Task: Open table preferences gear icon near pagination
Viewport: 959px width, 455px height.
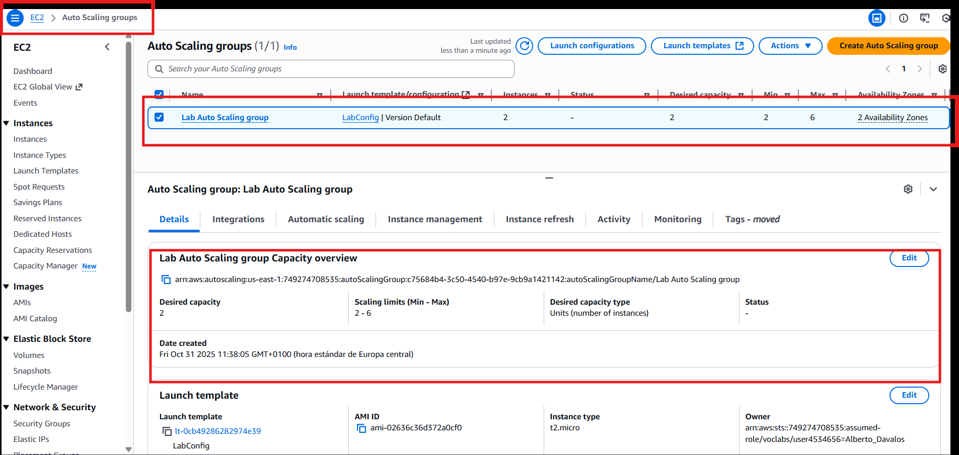Action: [942, 69]
